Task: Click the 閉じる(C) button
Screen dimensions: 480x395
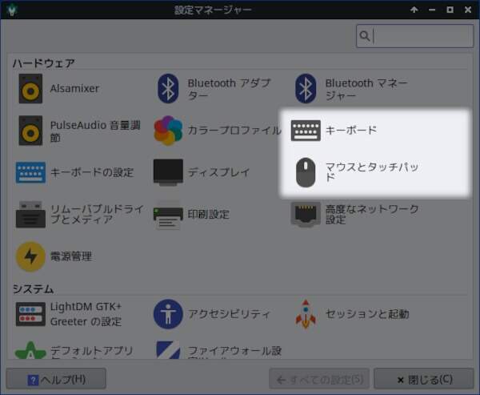Action: tap(424, 379)
